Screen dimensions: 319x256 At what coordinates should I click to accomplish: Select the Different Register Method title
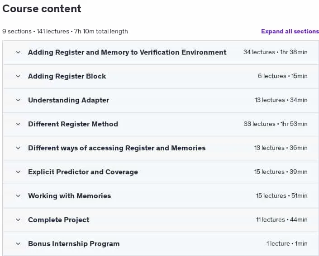tap(73, 124)
